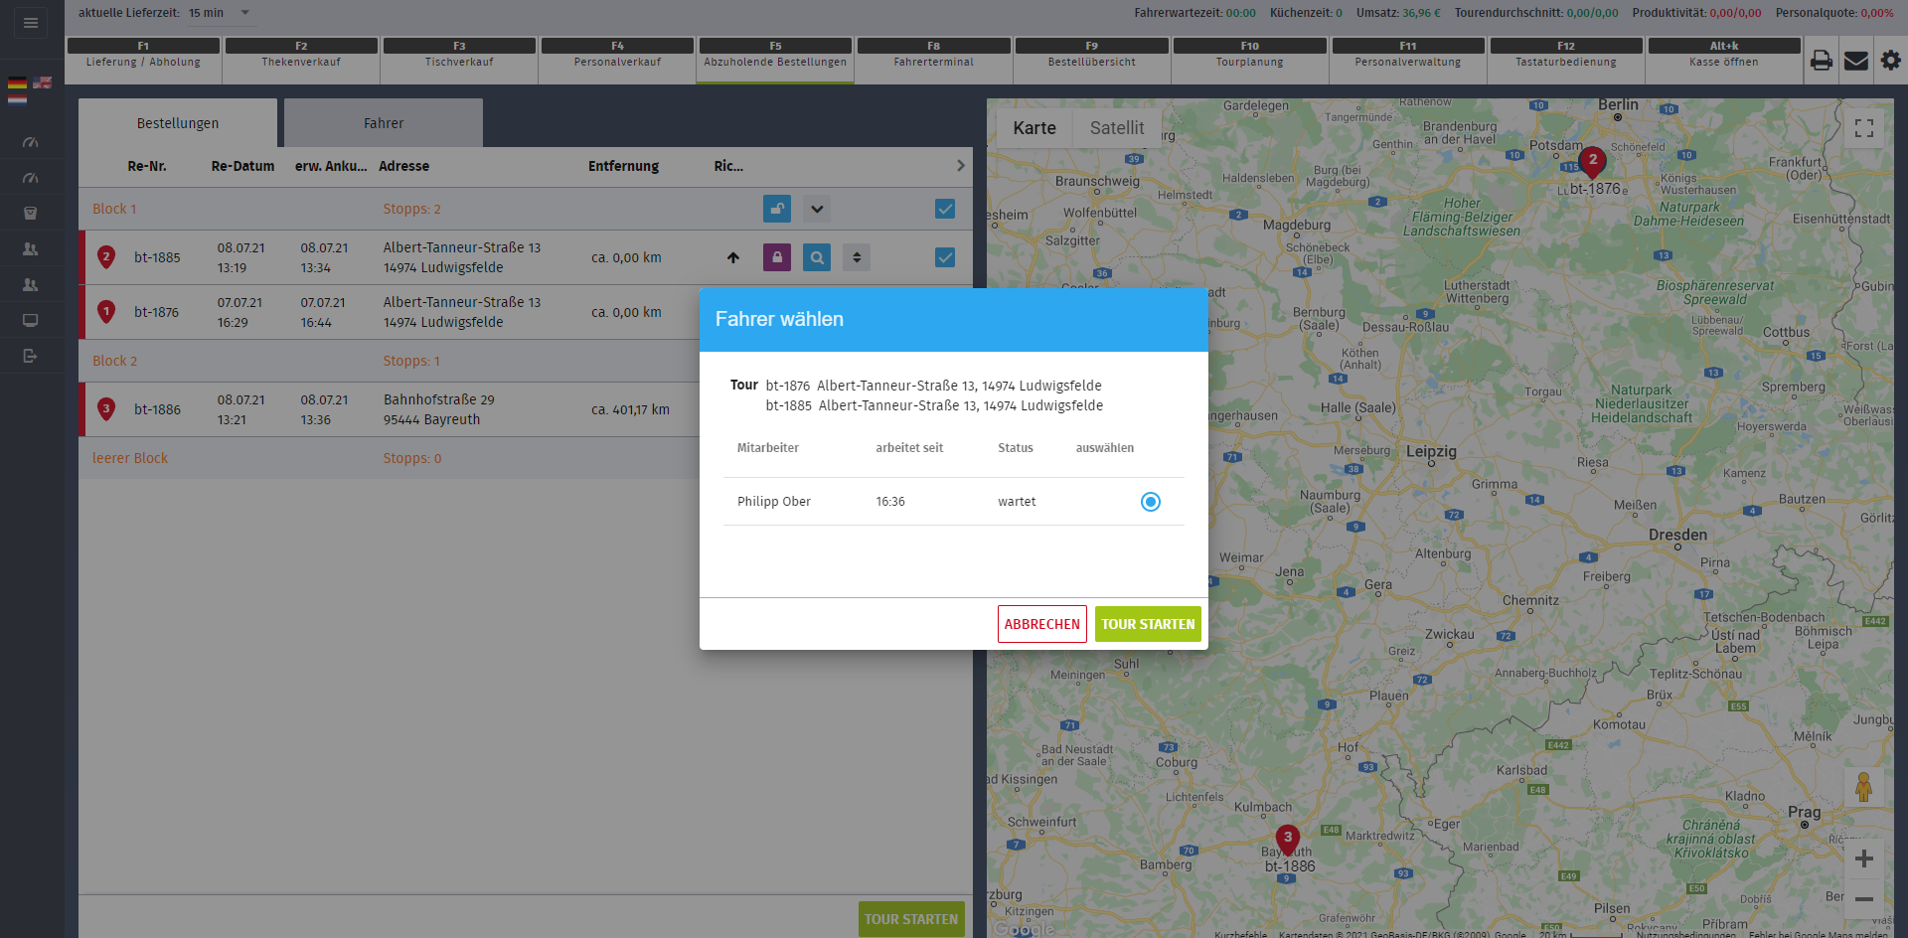Open F3 Tischverkauf

[459, 61]
